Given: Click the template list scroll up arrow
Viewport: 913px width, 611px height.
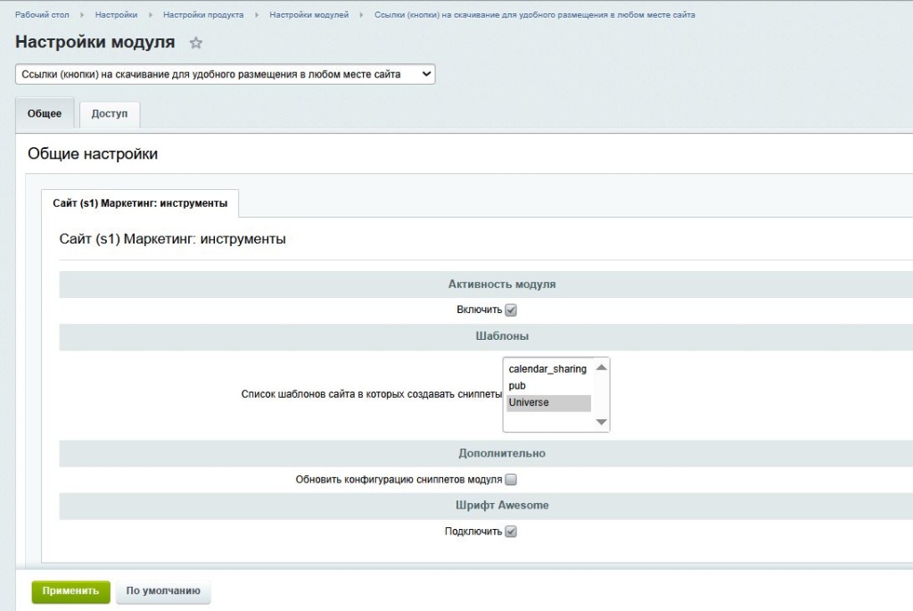Looking at the screenshot, I should tap(602, 367).
